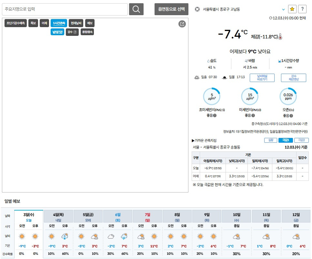Open map in new window icon

[182, 24]
